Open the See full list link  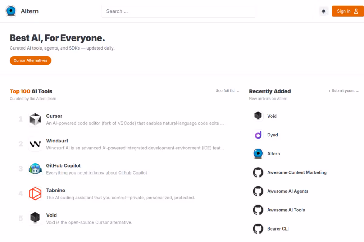[x=227, y=91]
